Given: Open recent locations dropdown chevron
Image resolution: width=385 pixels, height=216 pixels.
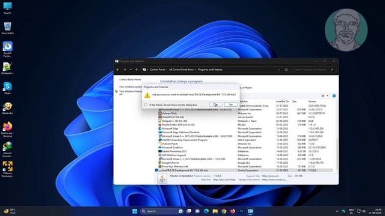Looking at the screenshot, I should pos(131,70).
